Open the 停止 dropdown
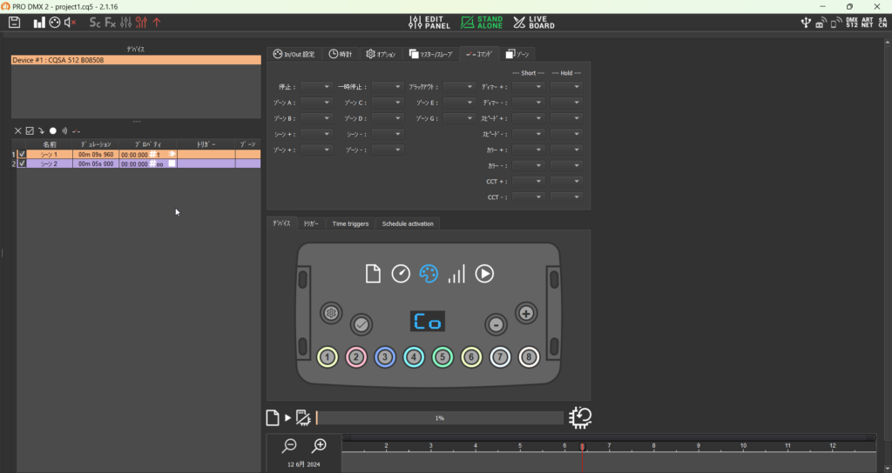 (x=316, y=87)
